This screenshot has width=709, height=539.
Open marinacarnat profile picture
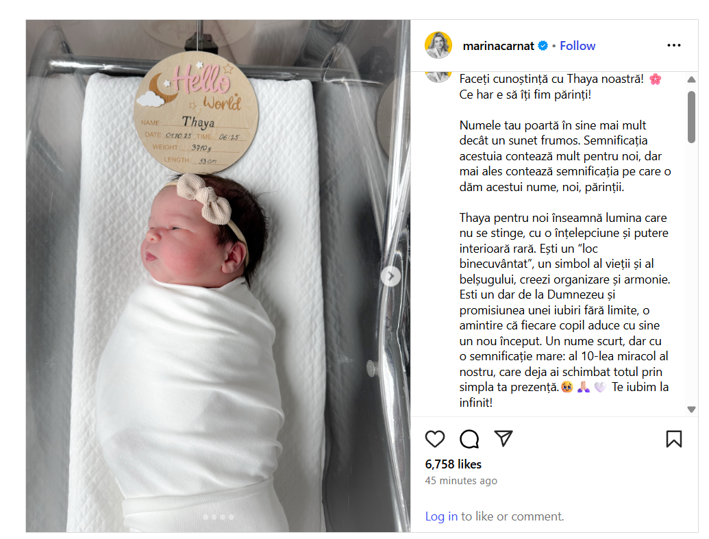[438, 45]
